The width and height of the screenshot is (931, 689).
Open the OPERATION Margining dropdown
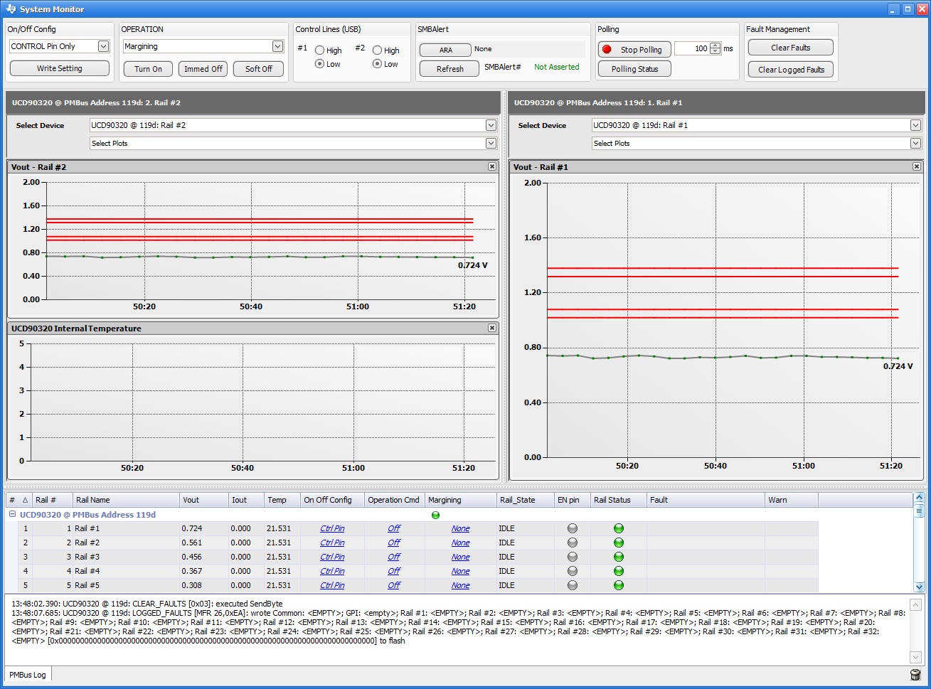click(277, 46)
